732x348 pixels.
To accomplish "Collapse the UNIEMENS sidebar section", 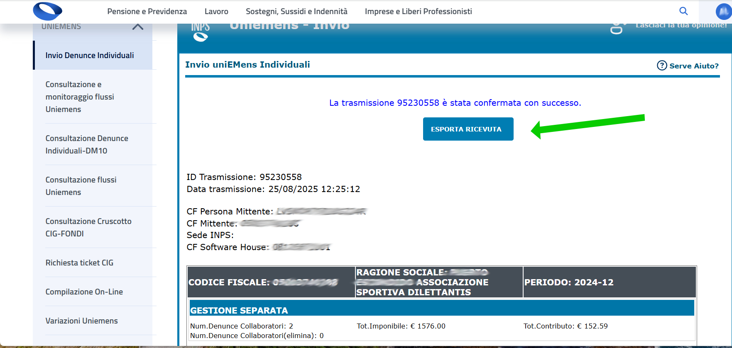I will [x=137, y=27].
